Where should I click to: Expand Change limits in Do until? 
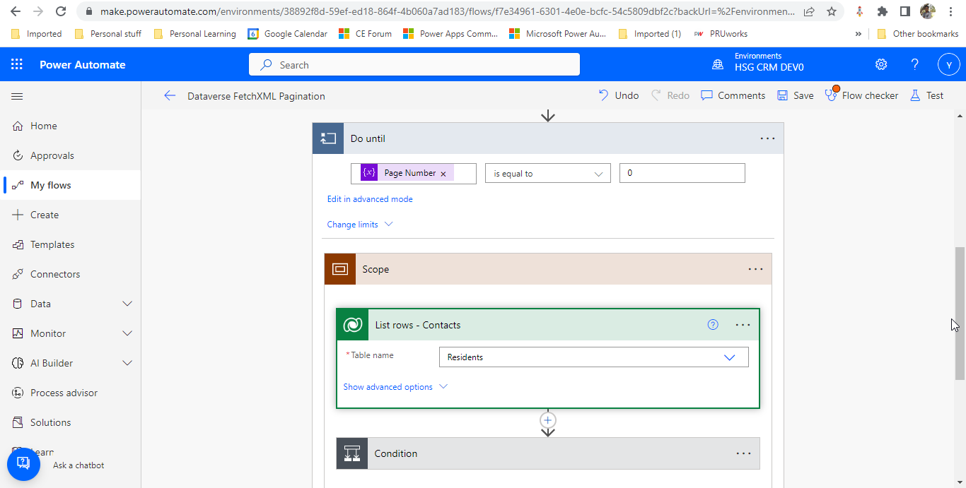tap(359, 224)
